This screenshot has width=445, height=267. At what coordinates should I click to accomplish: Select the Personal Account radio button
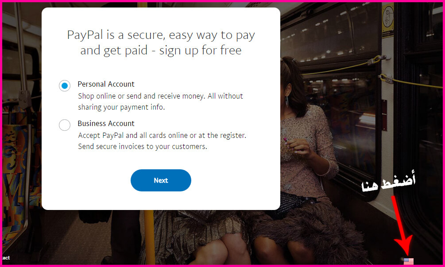point(65,86)
